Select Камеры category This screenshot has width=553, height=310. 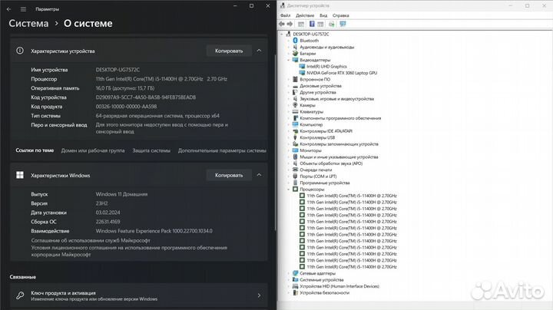coord(307,105)
